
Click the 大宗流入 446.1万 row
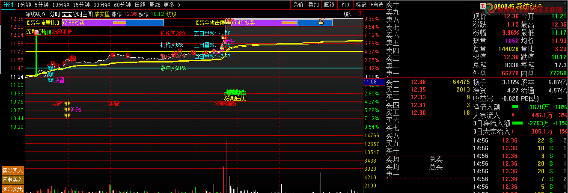click(520, 115)
